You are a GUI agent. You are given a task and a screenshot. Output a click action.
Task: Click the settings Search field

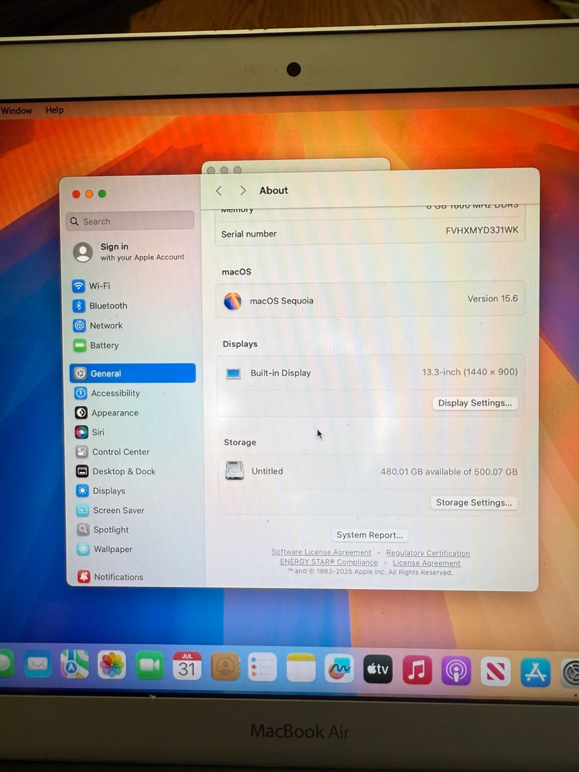tap(130, 221)
